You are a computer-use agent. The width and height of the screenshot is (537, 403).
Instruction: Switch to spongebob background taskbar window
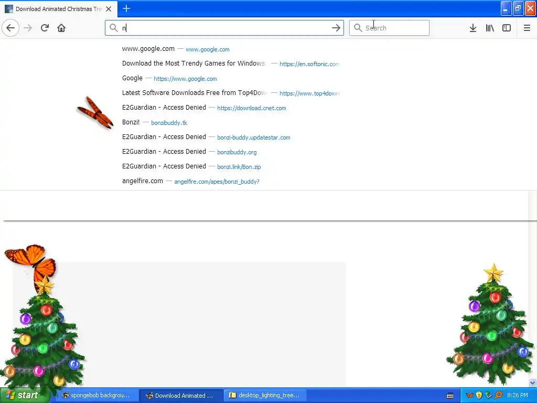click(97, 396)
